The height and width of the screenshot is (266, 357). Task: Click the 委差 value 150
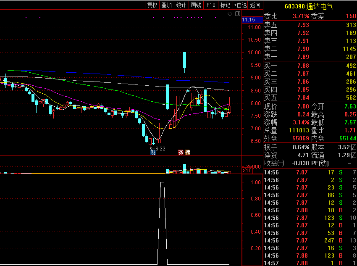coord(351,16)
